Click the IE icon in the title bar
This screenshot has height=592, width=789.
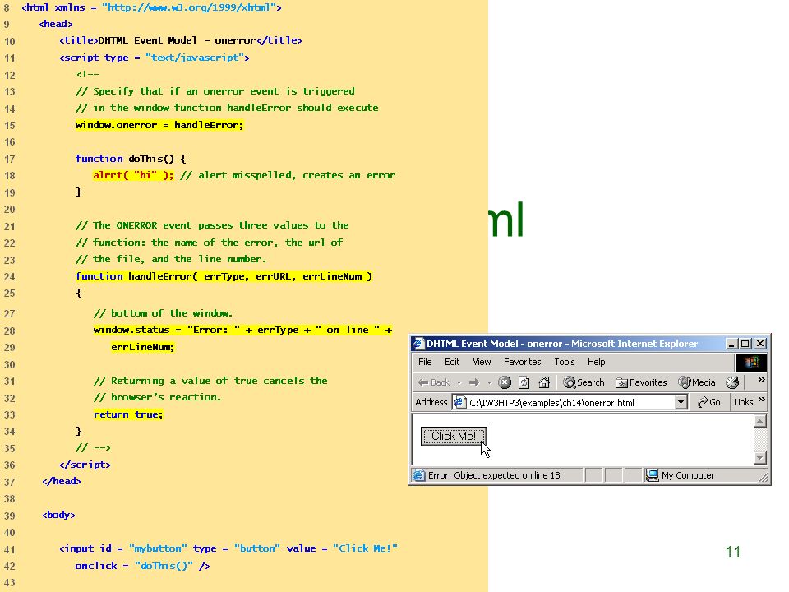click(418, 344)
